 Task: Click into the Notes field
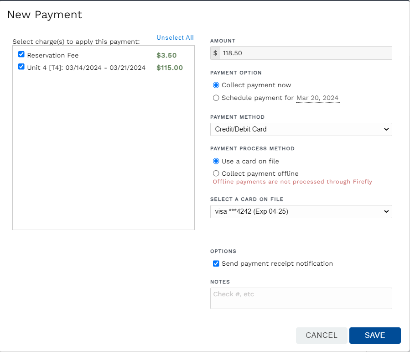coord(301,298)
